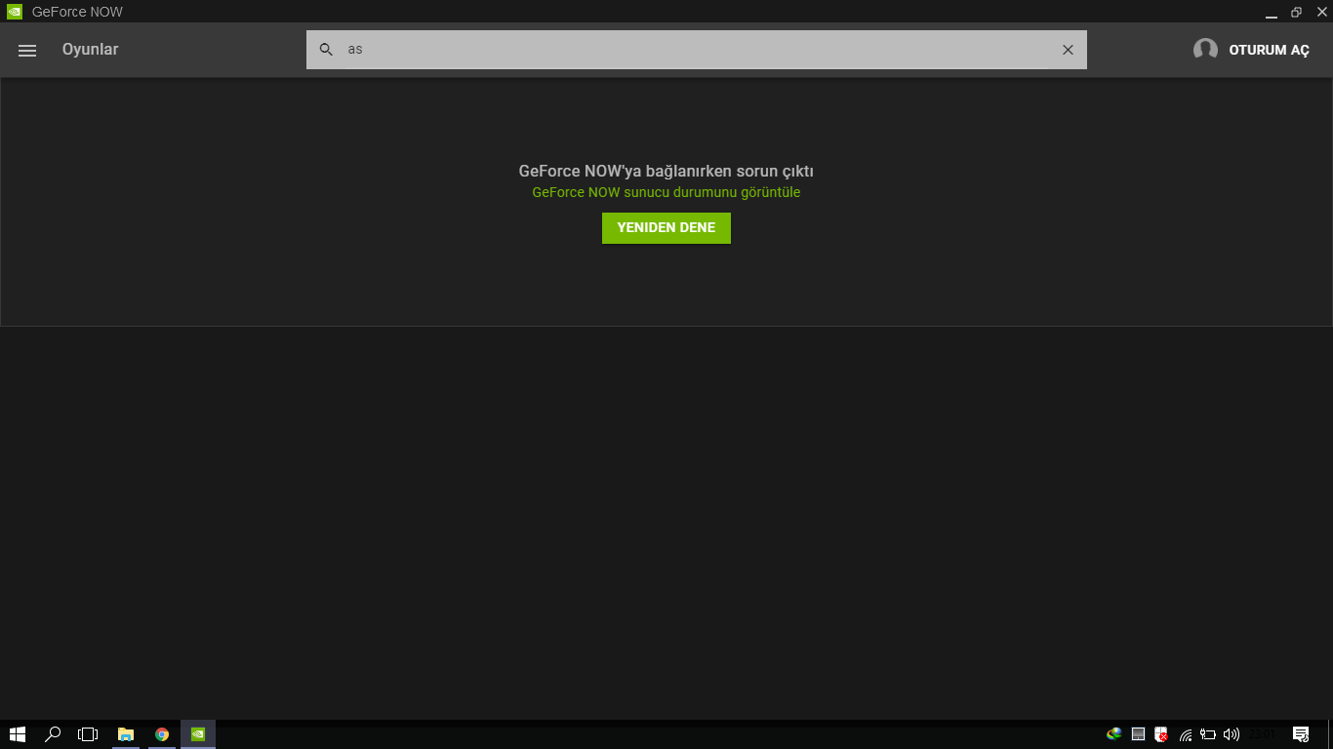The height and width of the screenshot is (749, 1333).
Task: Open the volume speaker control
Action: click(1232, 734)
